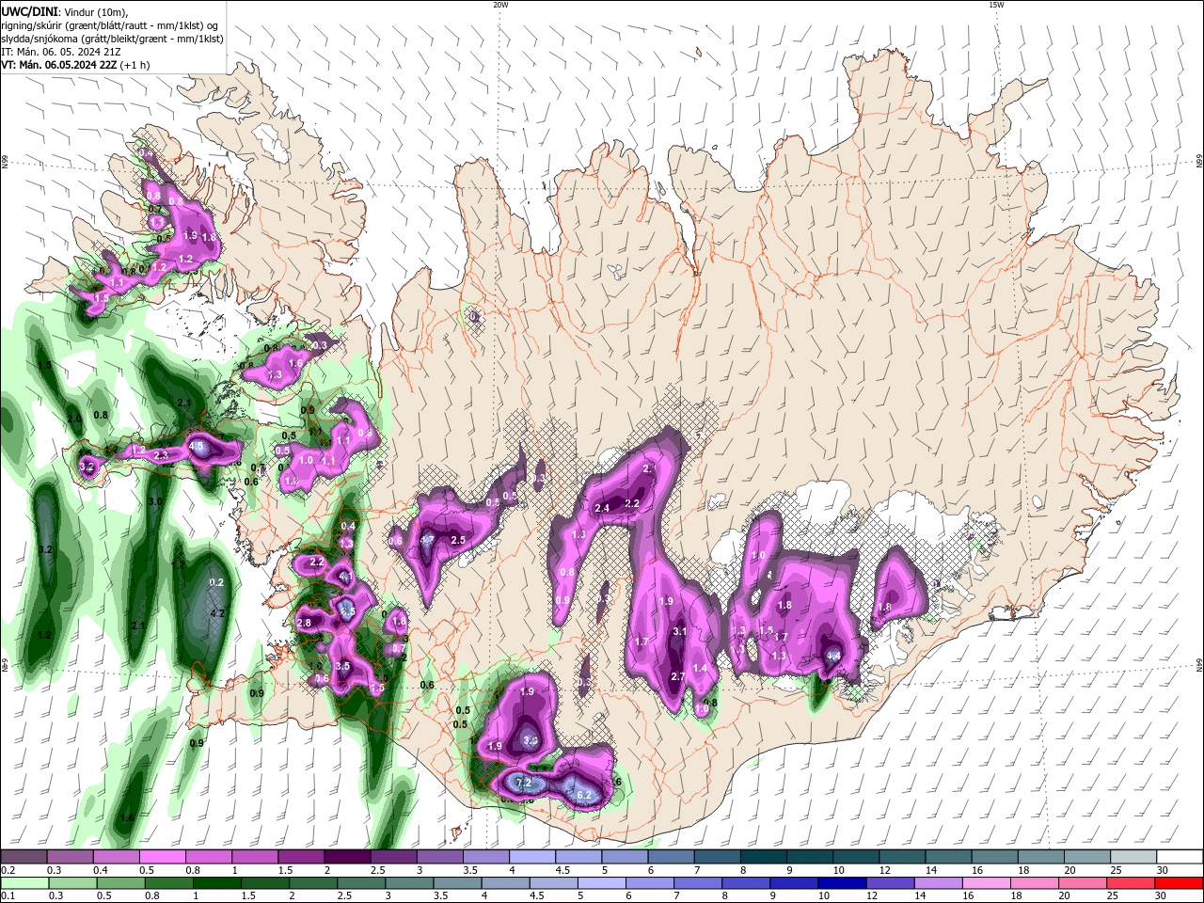Viewport: 1204px width, 903px height.
Task: Click the '0.2' label in the upper legend row
Action: [x=8, y=870]
